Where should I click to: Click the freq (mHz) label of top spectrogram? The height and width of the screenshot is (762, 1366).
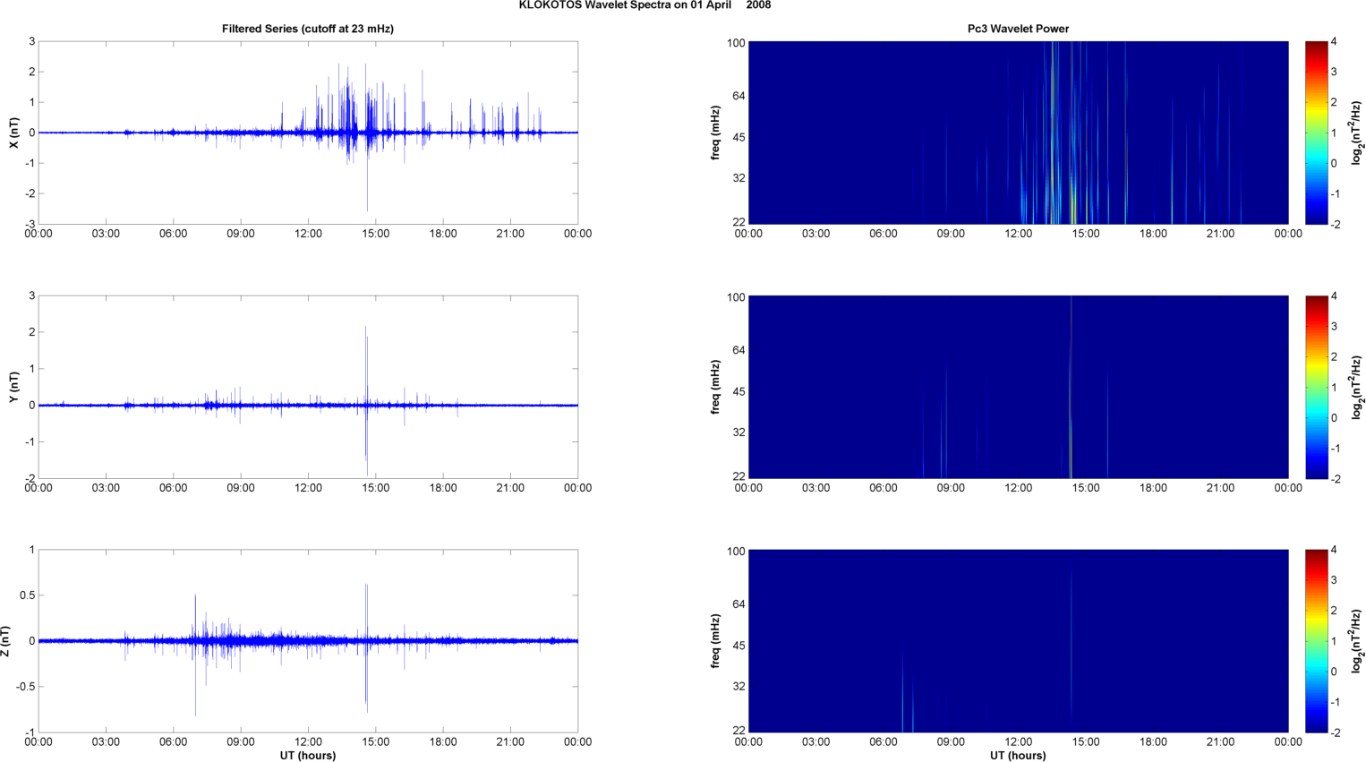coord(716,133)
